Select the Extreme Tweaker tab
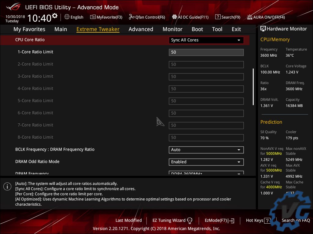The height and width of the screenshot is (234, 313). coord(98,29)
